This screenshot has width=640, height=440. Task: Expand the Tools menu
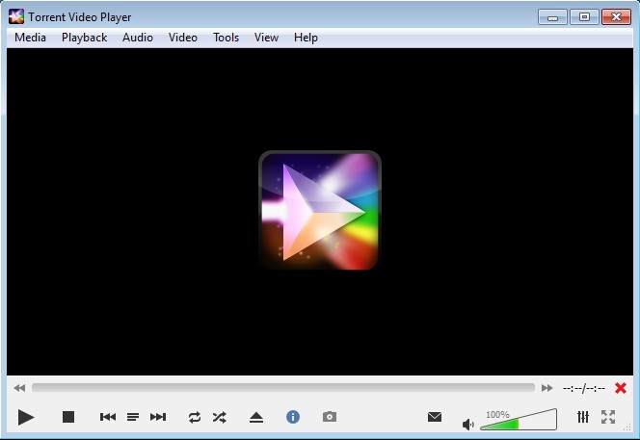click(x=227, y=38)
